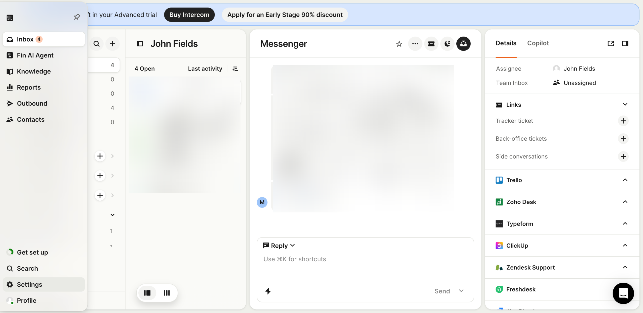The image size is (643, 313).
Task: Go to Knowledge section
Action: tap(44, 71)
